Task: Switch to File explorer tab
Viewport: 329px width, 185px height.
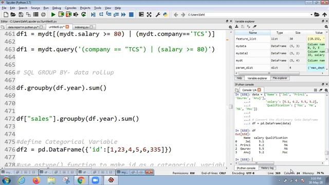Action: [280, 78]
